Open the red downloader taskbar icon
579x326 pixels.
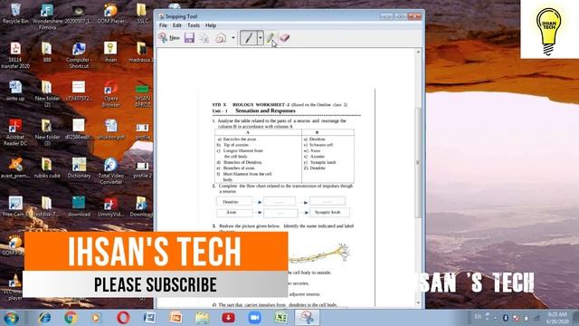(x=228, y=318)
